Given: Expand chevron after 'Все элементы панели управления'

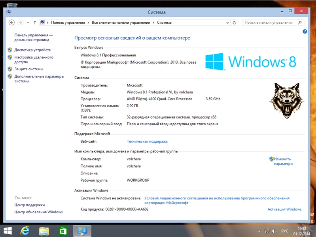Looking at the screenshot, I should point(153,23).
